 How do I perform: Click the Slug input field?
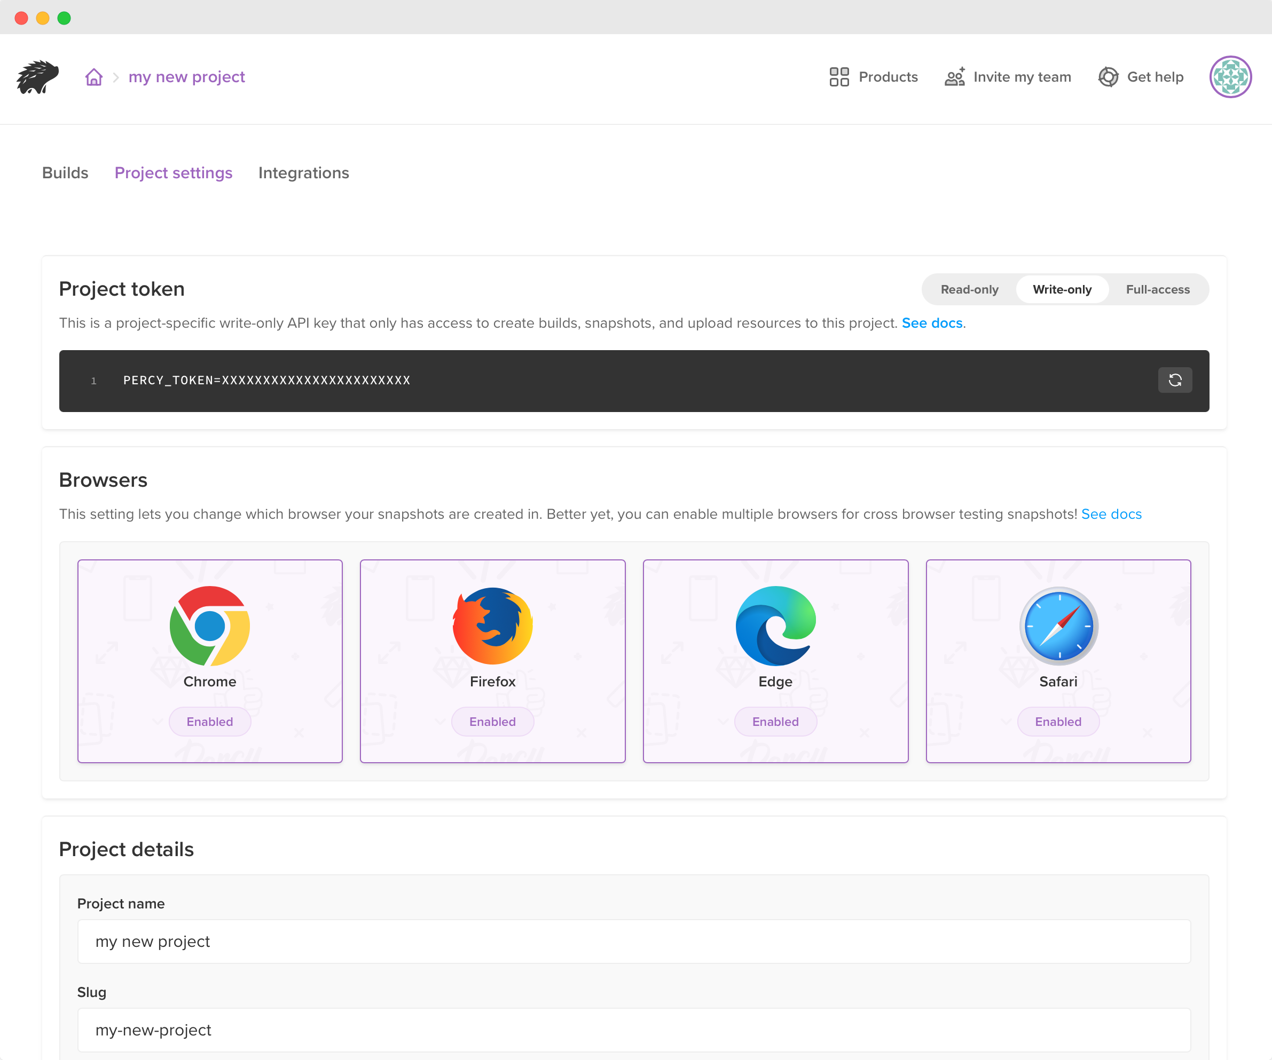[633, 1030]
